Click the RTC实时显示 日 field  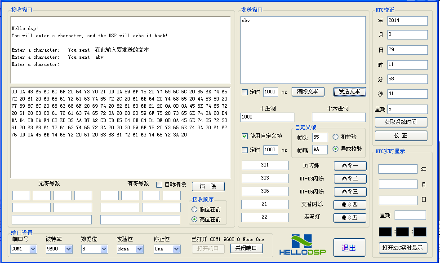pos(398,200)
